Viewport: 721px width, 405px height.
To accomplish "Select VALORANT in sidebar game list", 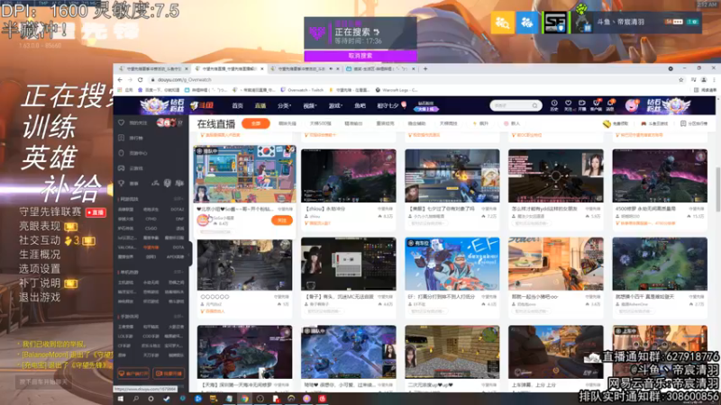I will [x=126, y=247].
